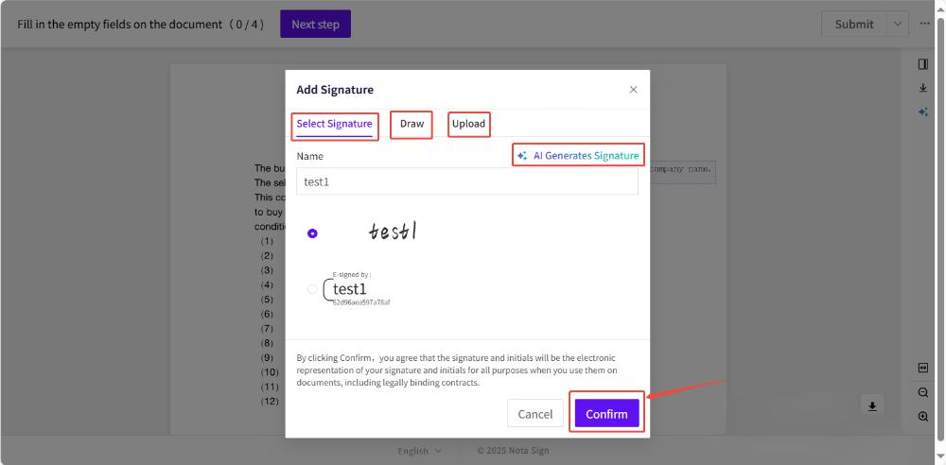
Task: Zoom in using the magnifier plus icon
Action: (x=923, y=417)
